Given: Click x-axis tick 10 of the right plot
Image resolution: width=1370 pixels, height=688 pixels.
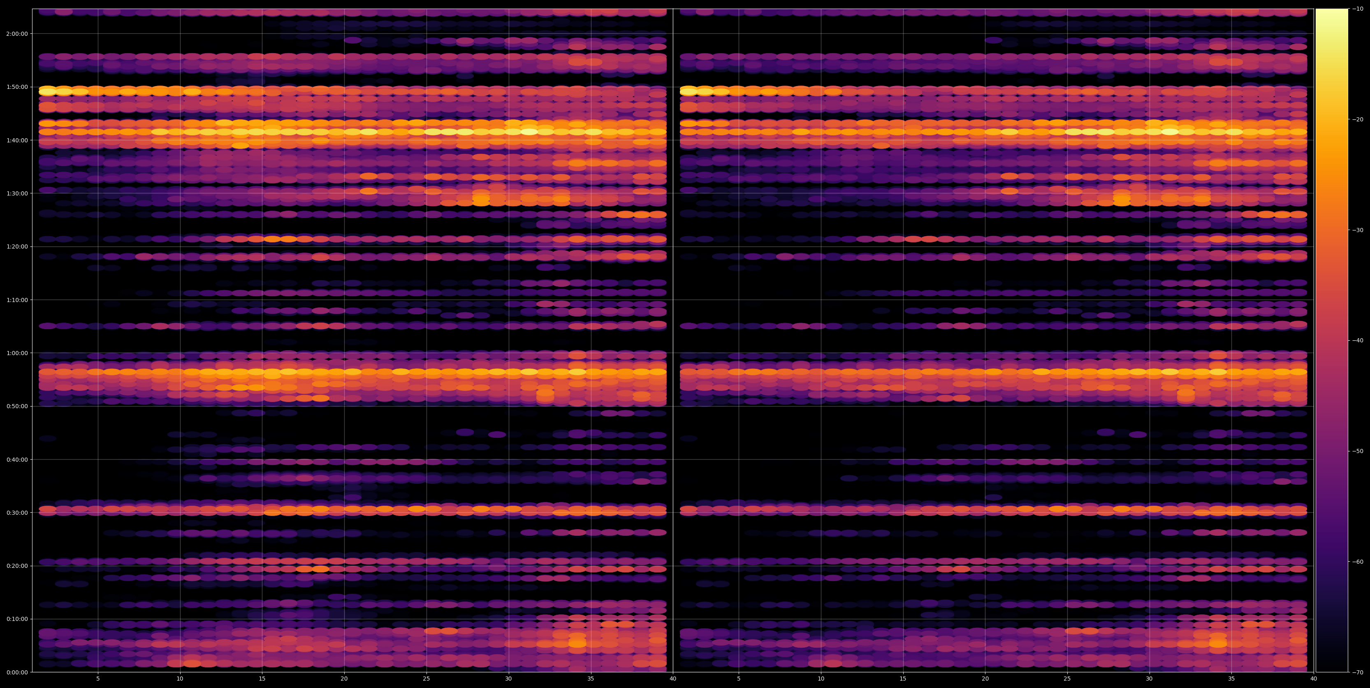Looking at the screenshot, I should [x=821, y=679].
